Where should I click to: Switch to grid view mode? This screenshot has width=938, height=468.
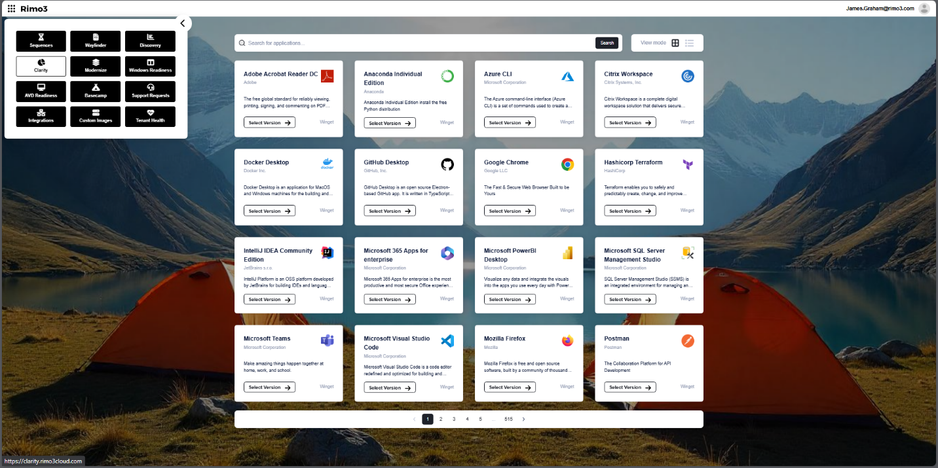(x=675, y=43)
